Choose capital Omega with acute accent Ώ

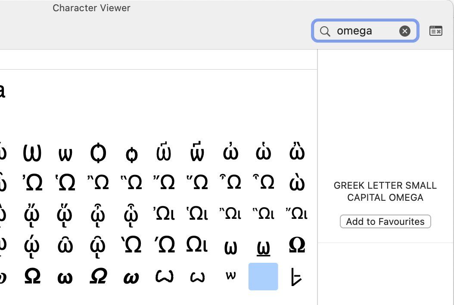coord(164,246)
